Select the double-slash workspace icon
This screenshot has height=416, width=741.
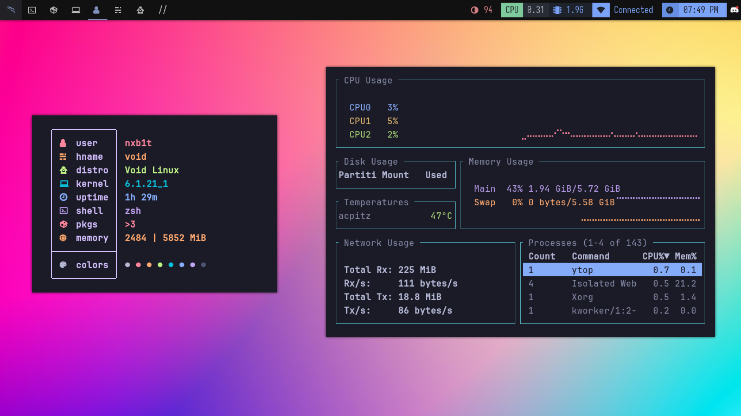[162, 10]
